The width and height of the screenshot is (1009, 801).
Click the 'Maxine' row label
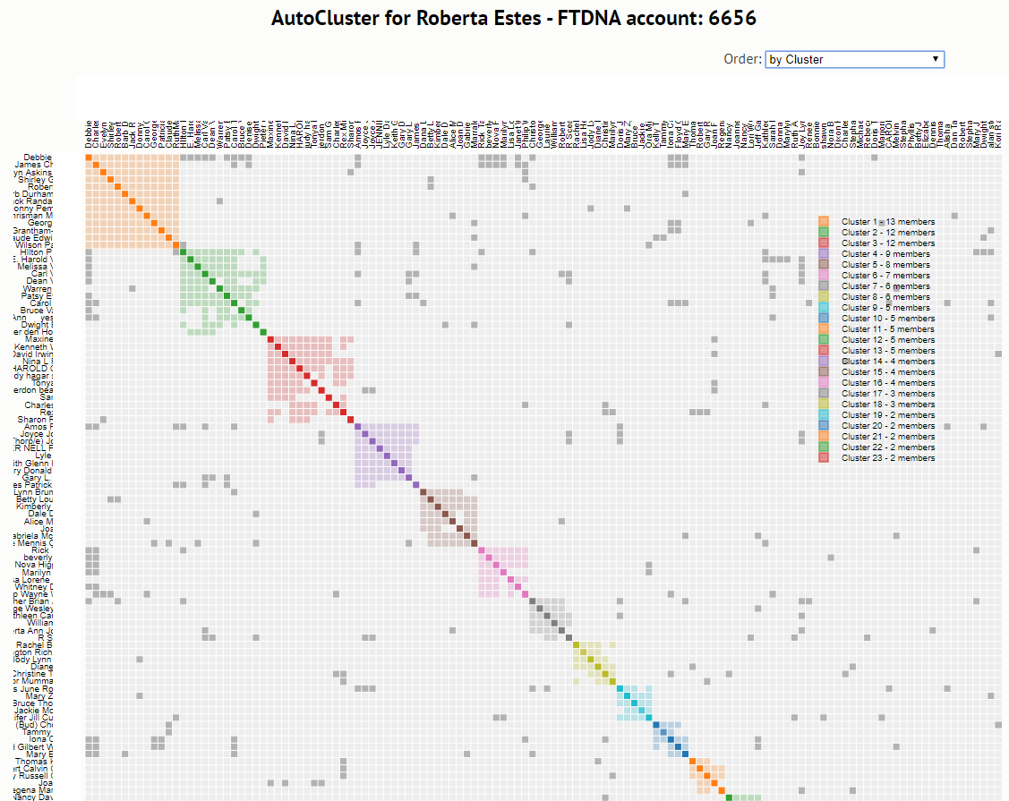(x=39, y=339)
